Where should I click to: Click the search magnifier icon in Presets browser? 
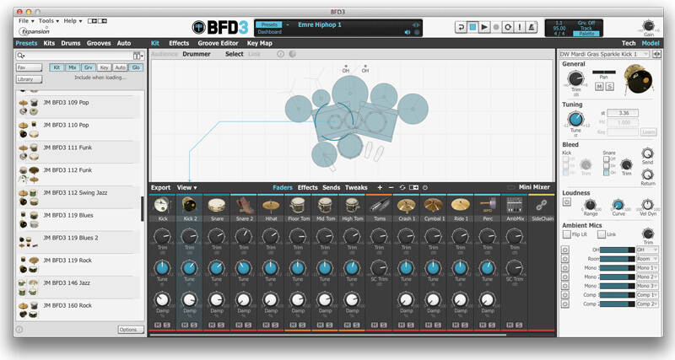pos(20,56)
